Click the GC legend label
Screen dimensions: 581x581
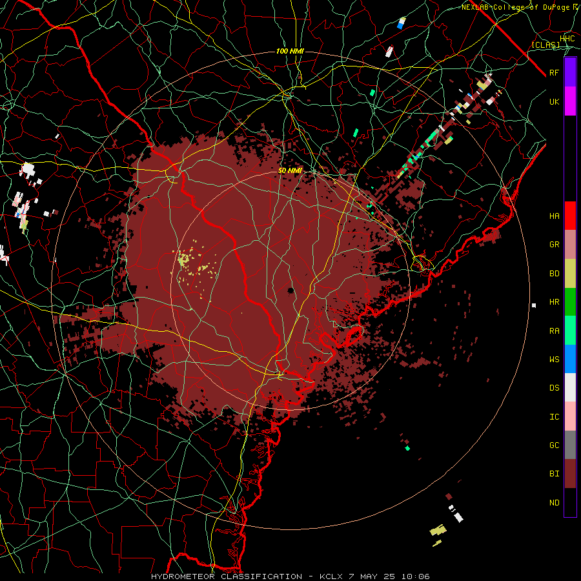tap(554, 445)
